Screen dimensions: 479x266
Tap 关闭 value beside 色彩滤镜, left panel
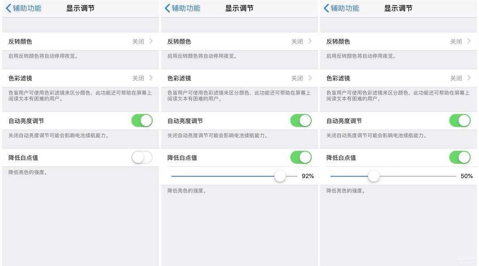[138, 78]
